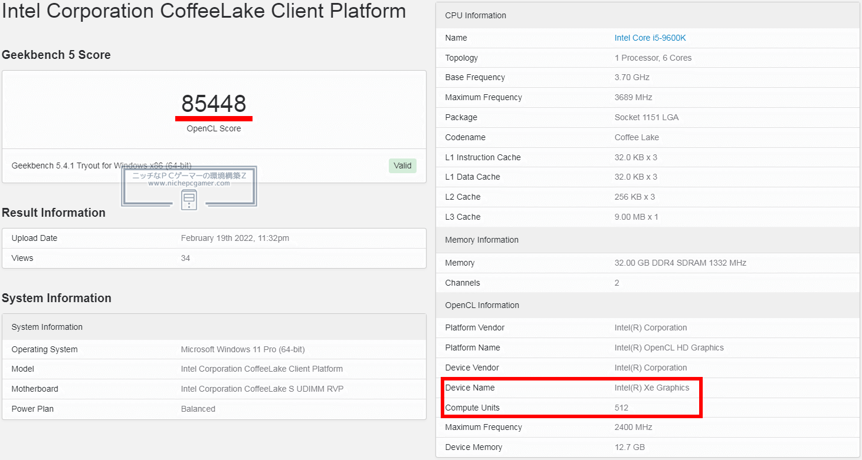This screenshot has width=862, height=460.
Task: Click the Channels label
Action: [x=462, y=283]
